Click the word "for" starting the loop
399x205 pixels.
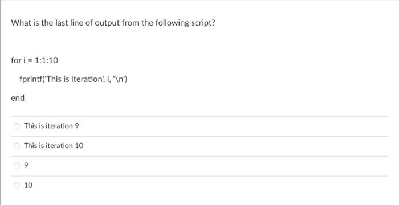coord(17,60)
